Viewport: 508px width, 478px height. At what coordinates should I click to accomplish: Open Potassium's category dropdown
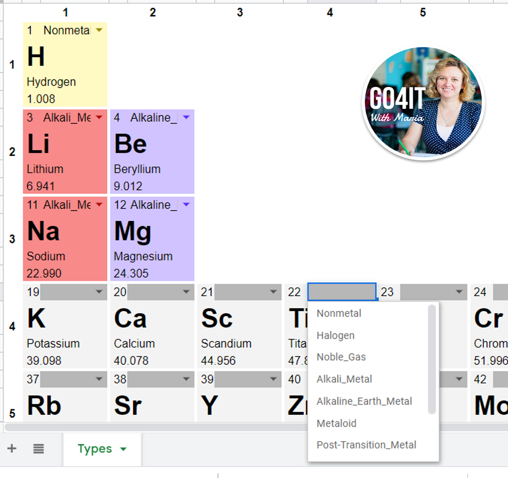point(99,292)
